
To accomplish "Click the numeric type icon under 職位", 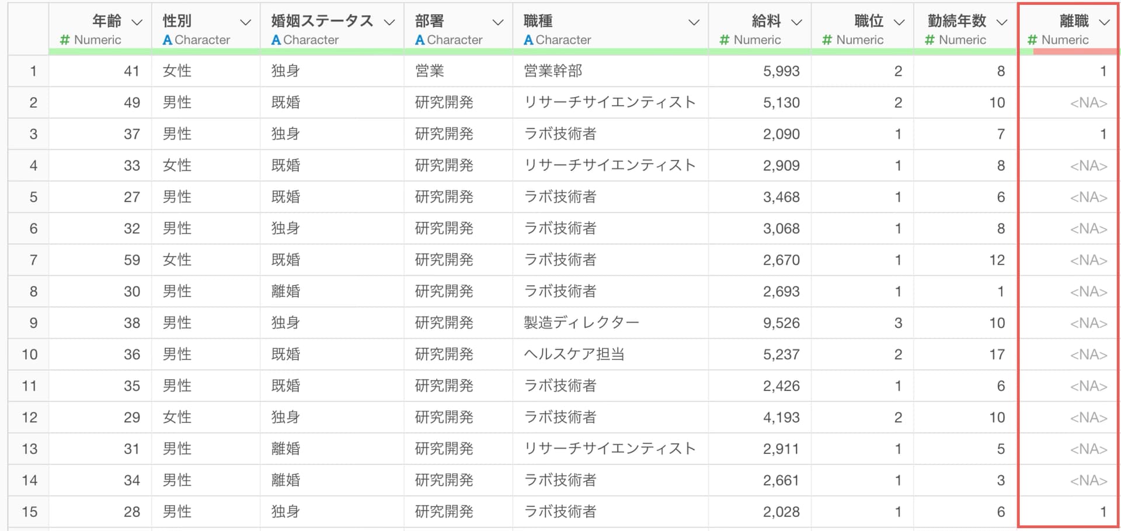I will 827,40.
